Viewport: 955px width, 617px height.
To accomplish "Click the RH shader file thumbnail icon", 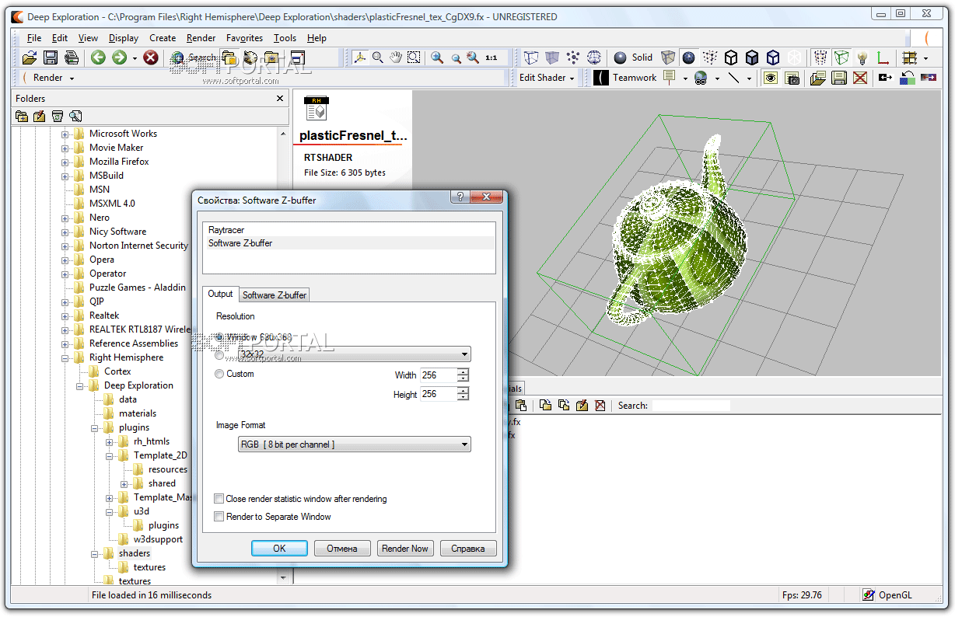I will pyautogui.click(x=316, y=109).
